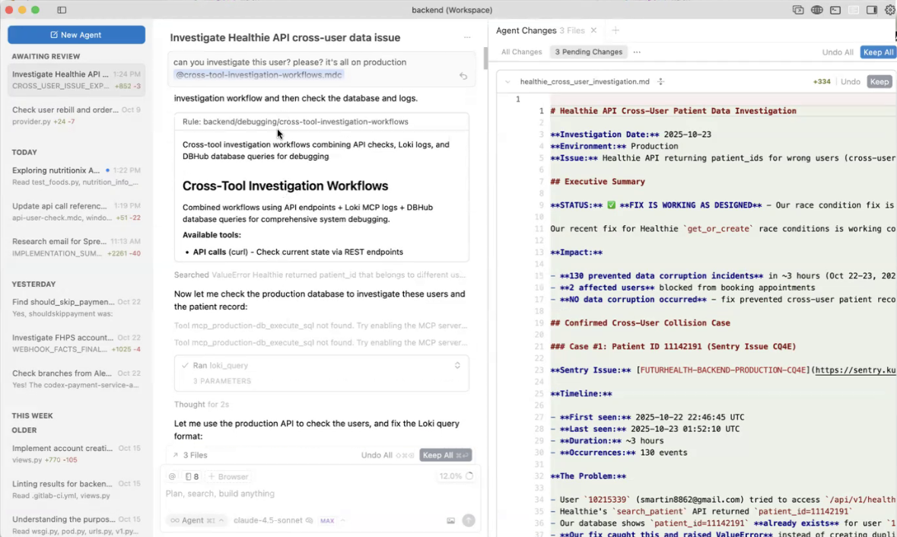
Task: Open the Check user rebill and order conversation
Action: (76, 115)
